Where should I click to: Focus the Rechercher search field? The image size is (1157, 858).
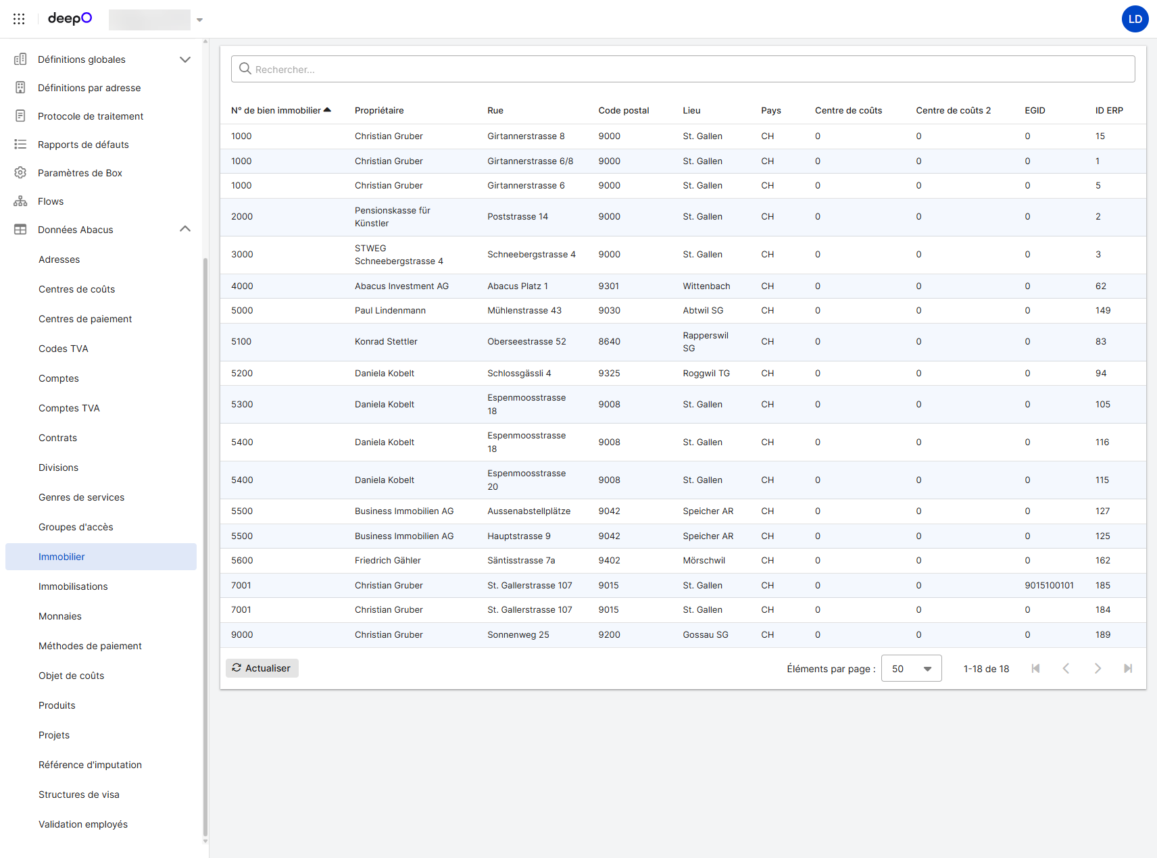click(683, 69)
